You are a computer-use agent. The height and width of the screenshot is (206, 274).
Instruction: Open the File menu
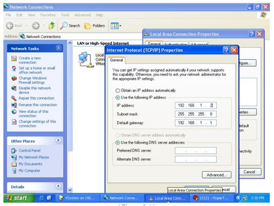(x=8, y=15)
